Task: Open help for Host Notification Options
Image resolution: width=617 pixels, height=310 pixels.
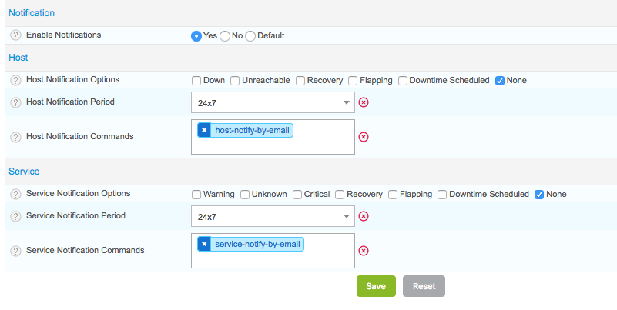Action: 15,80
